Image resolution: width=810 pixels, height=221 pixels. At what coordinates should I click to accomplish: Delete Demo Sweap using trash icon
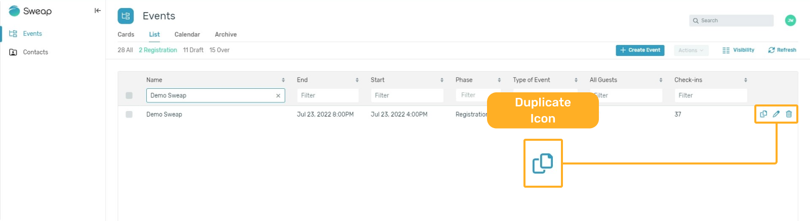click(789, 114)
